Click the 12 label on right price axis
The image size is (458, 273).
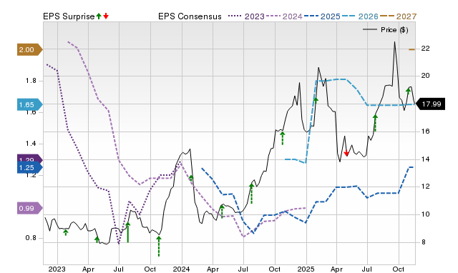(x=426, y=187)
